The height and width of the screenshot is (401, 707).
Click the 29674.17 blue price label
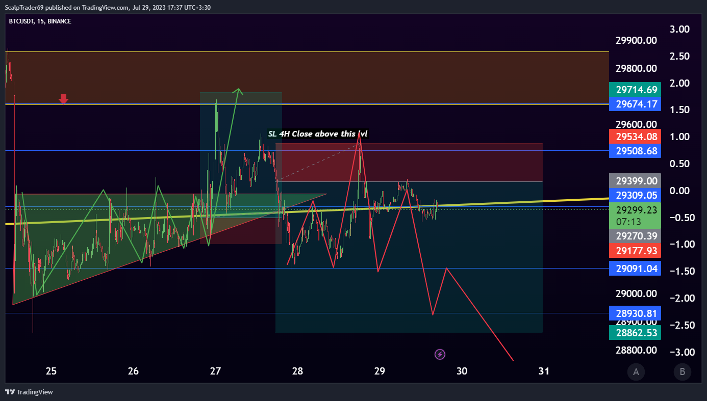click(635, 104)
